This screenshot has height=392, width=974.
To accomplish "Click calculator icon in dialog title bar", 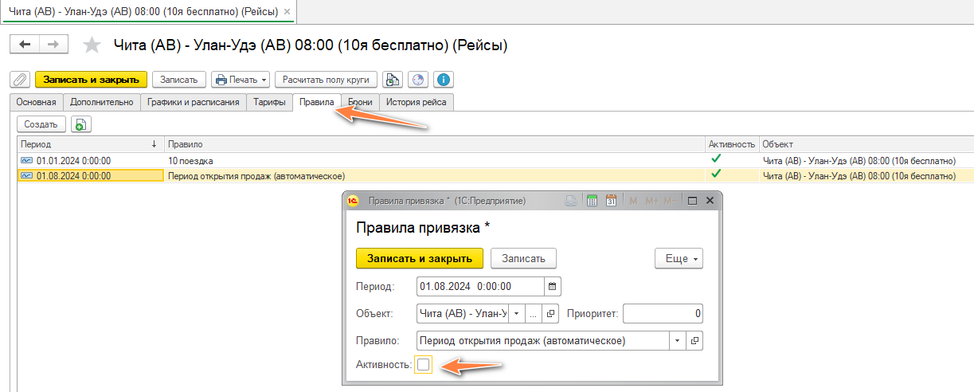I will [592, 201].
